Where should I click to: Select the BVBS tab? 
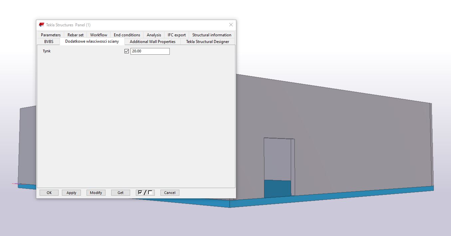[x=49, y=42]
